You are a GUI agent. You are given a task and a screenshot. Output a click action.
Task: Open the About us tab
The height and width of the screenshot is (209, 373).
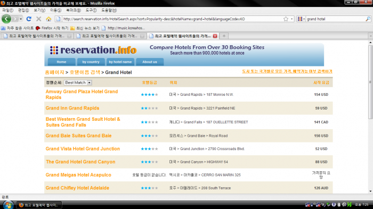150,62
